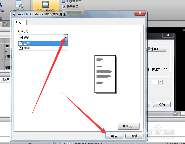185x144 pixels.
Task: Click the 路径 column header
Action: click(6, 80)
